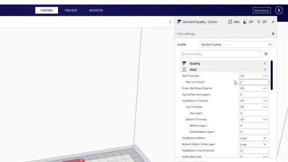Edit the Outer Wall Inset value
The width and height of the screenshot is (288, 162).
tap(254, 157)
